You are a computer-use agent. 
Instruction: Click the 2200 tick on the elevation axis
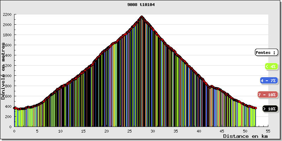click(x=7, y=15)
